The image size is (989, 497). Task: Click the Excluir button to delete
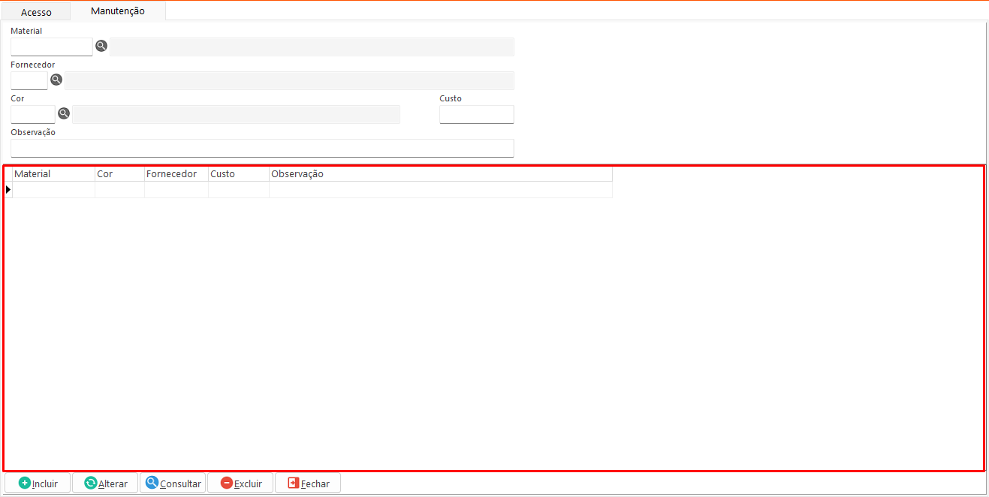pyautogui.click(x=240, y=483)
